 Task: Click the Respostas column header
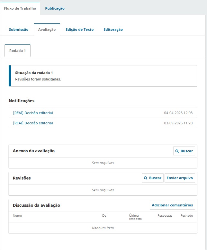165,216
